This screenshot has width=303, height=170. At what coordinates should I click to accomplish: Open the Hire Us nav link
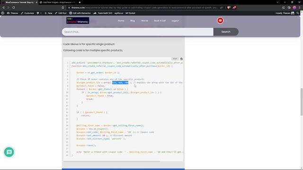pos(144,21)
